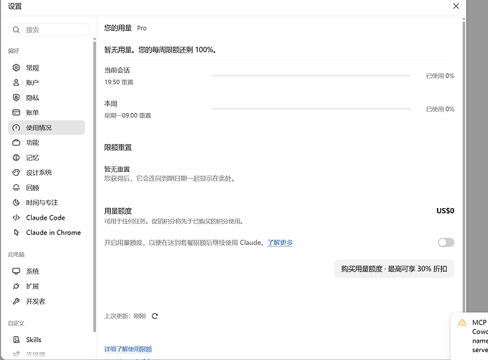Open 隐私 settings section

click(46, 97)
